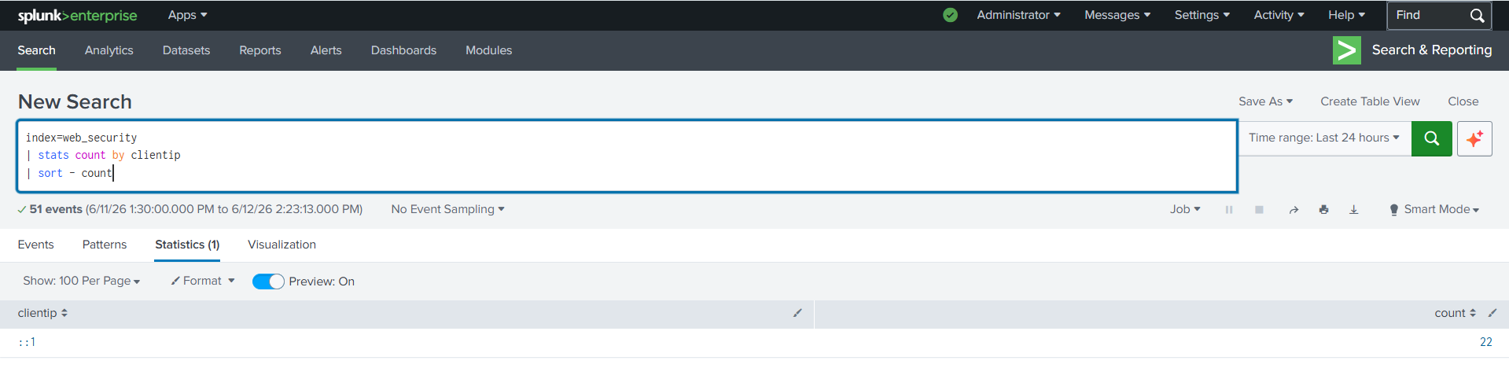
Task: Print the search results
Action: (x=1324, y=210)
